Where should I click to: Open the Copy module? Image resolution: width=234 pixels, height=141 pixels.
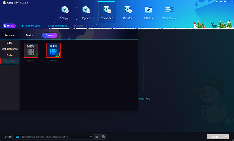65,13
